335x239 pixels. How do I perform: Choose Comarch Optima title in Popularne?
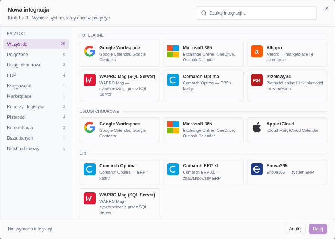pyautogui.click(x=201, y=77)
